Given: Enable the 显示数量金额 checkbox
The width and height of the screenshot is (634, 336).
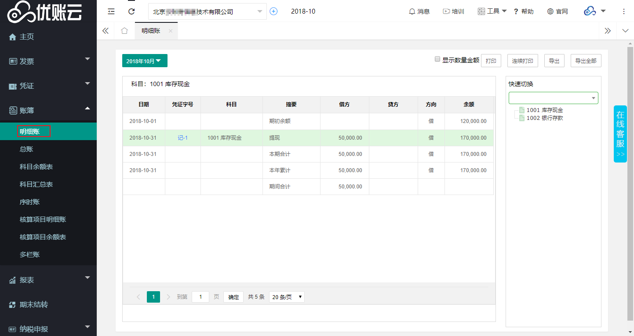Looking at the screenshot, I should pyautogui.click(x=437, y=59).
